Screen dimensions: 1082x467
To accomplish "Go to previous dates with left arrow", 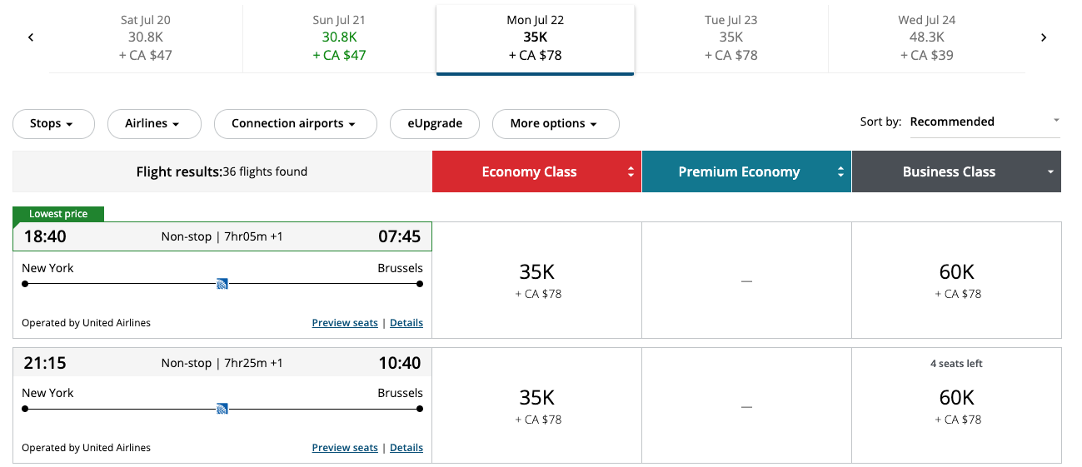I will coord(31,37).
